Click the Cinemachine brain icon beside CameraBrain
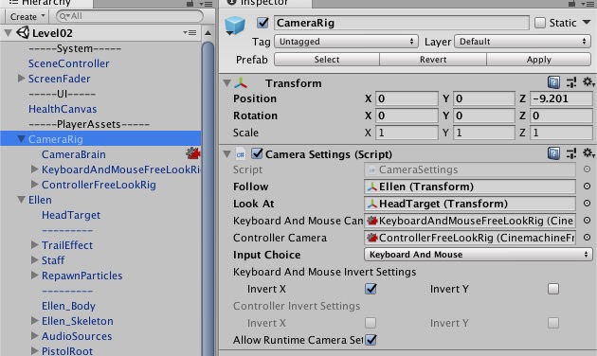 pyautogui.click(x=193, y=153)
